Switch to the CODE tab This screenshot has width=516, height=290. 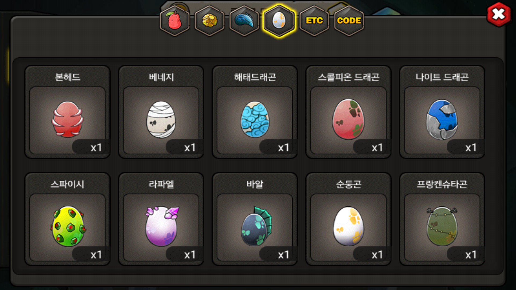pos(349,21)
